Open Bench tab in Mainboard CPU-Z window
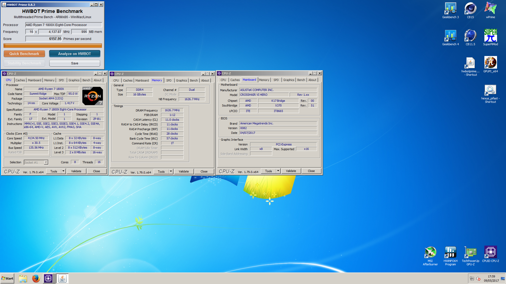 (301, 80)
